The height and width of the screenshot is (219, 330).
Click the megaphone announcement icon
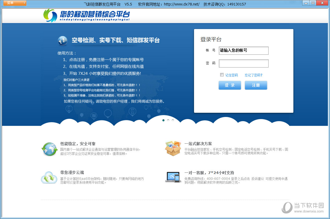pos(63,41)
